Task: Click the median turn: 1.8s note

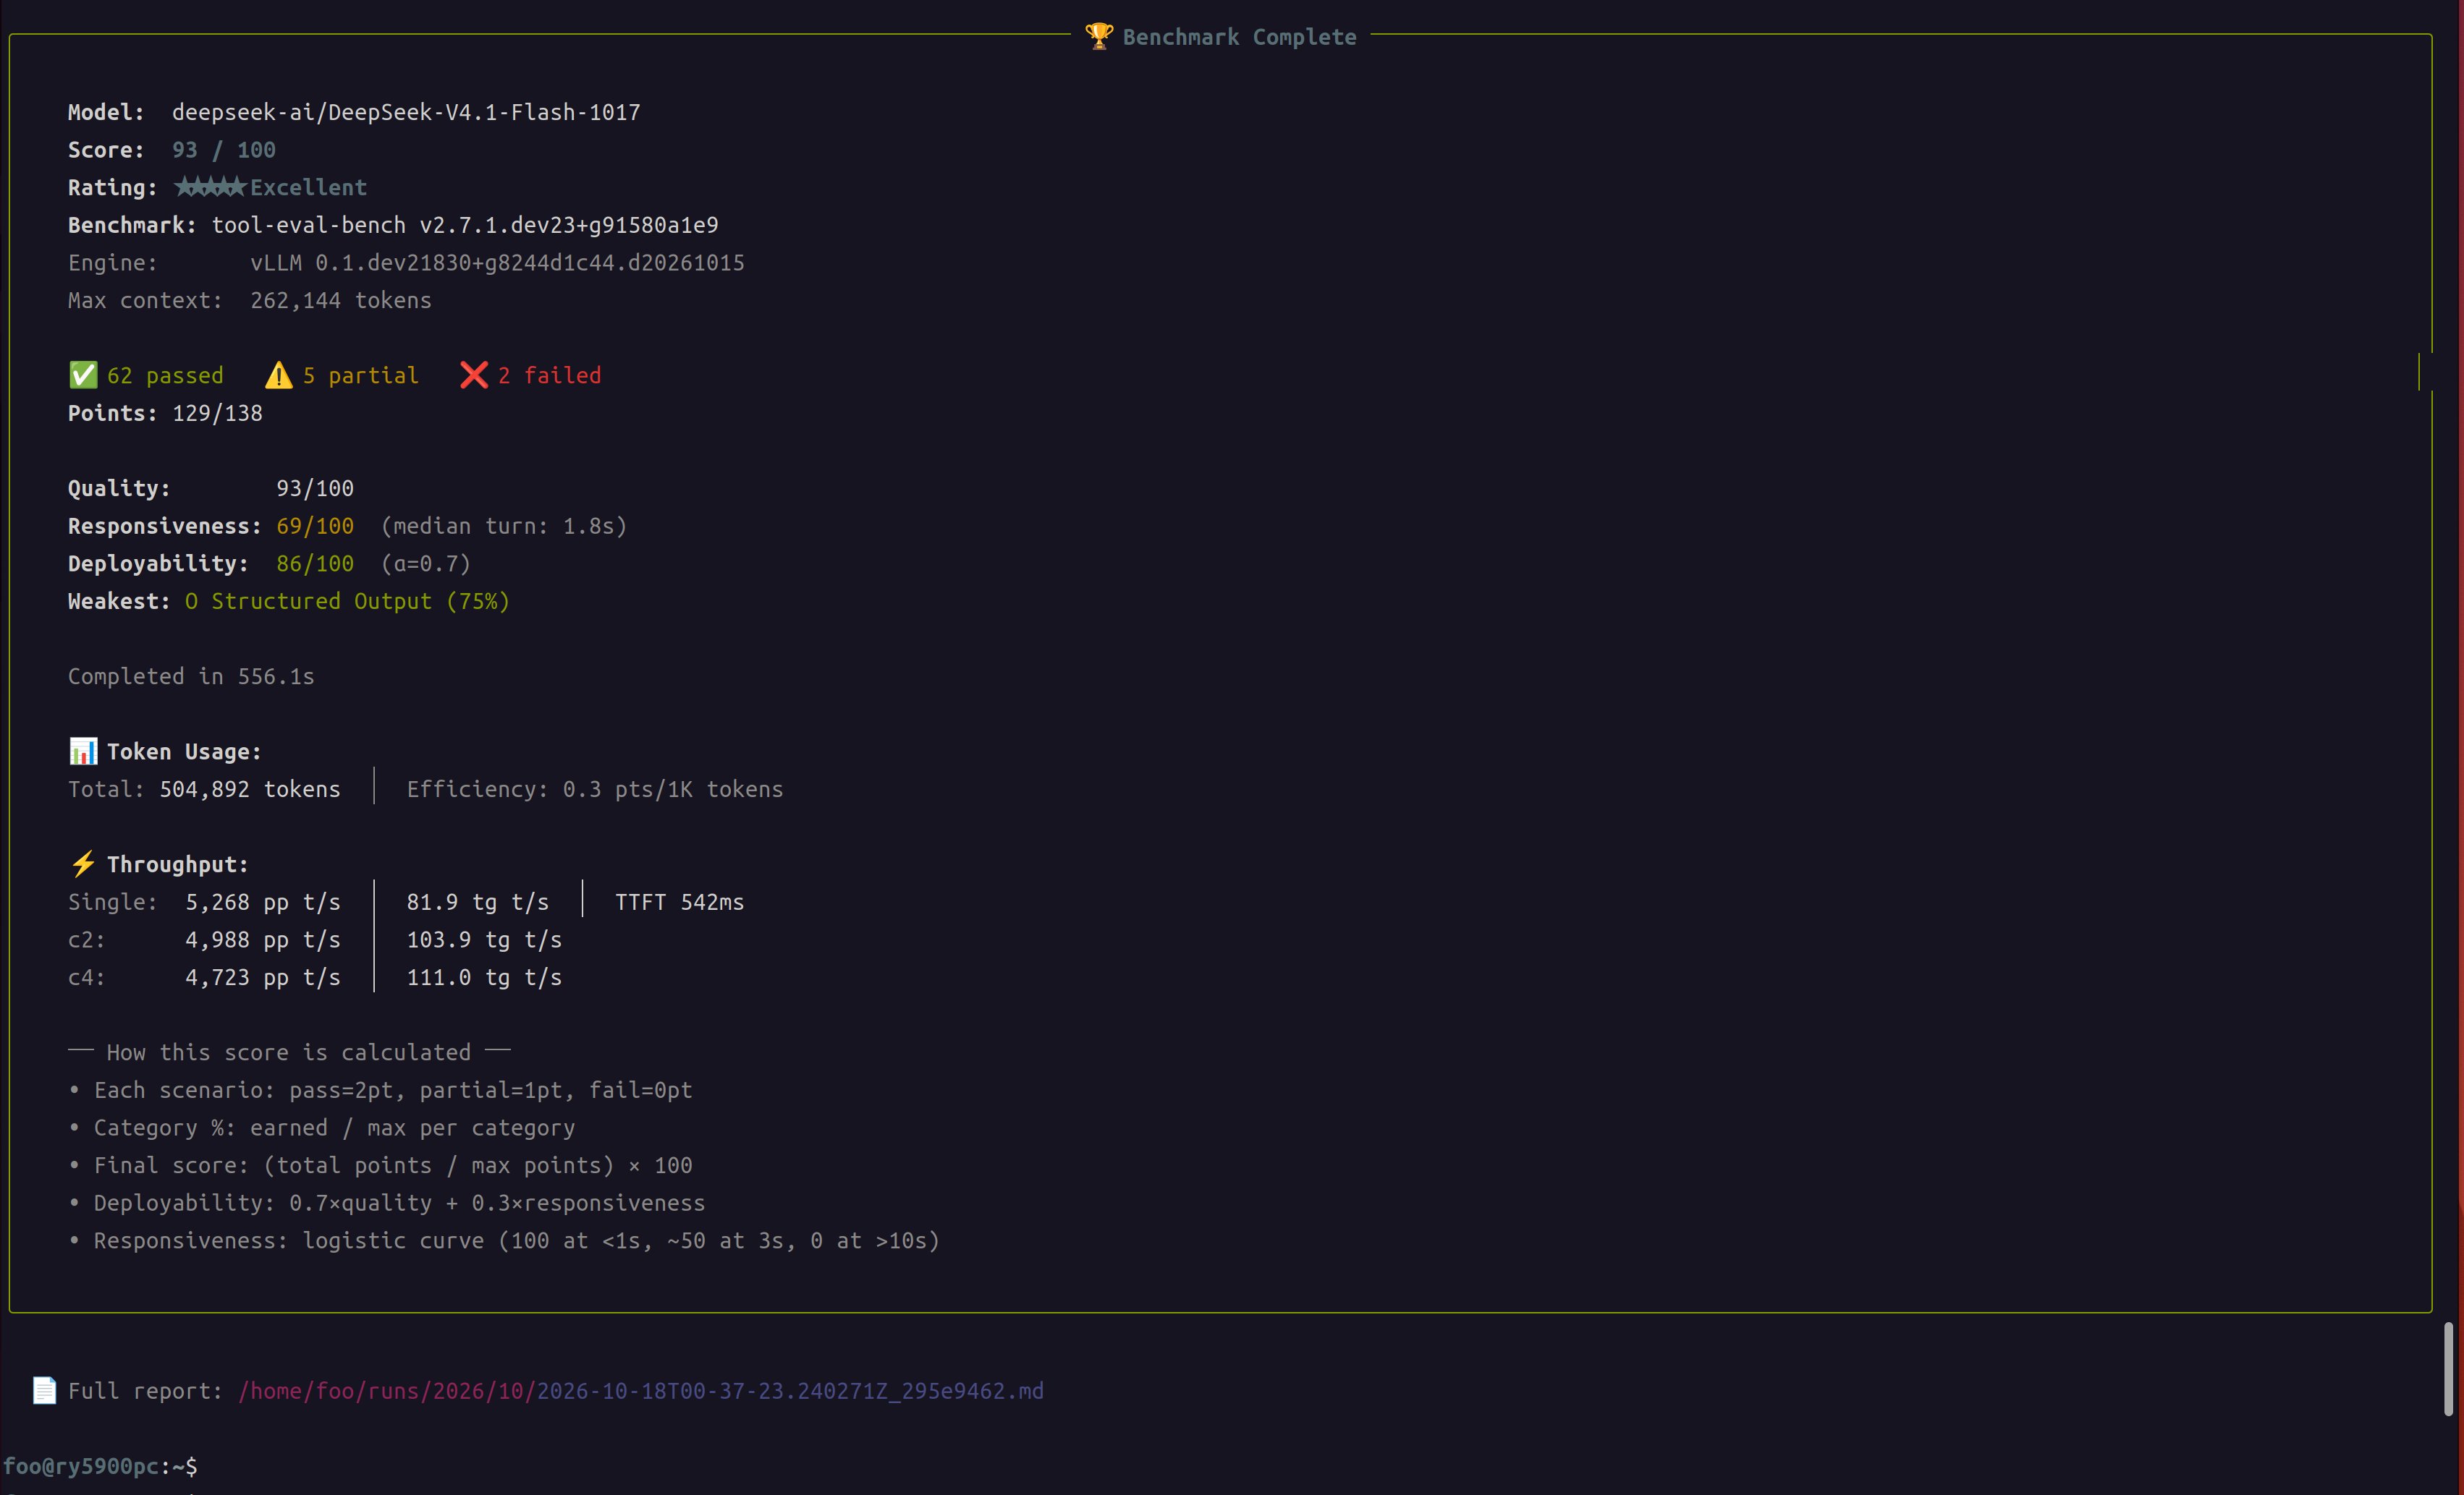Action: click(x=504, y=526)
